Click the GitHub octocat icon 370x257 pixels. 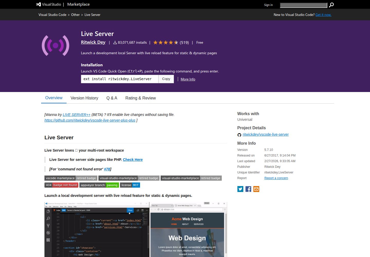tap(239, 135)
